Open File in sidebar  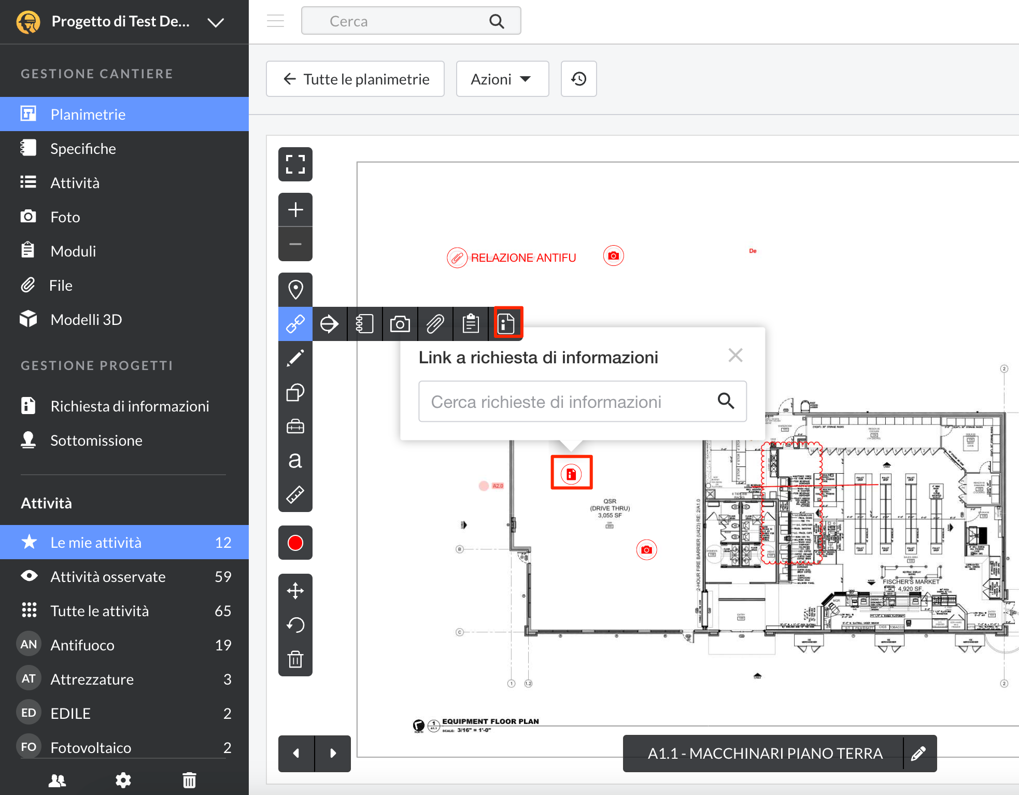[124, 285]
